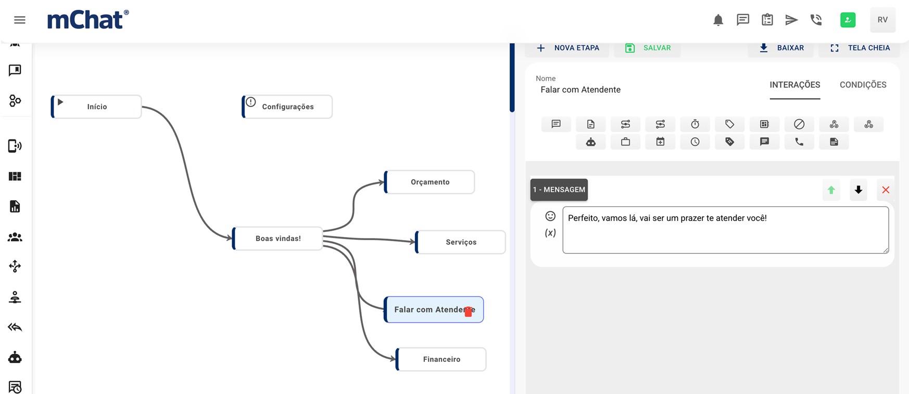Open the phone broadcast sidebar icon
Image resolution: width=909 pixels, height=394 pixels.
[x=15, y=146]
